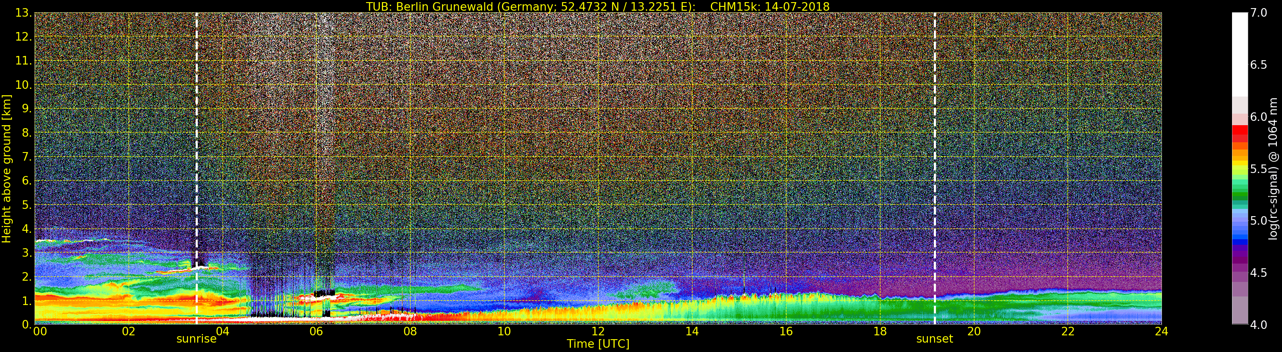Click the height tick label '8.'
Screen dimensions: 1282x352
(27, 133)
